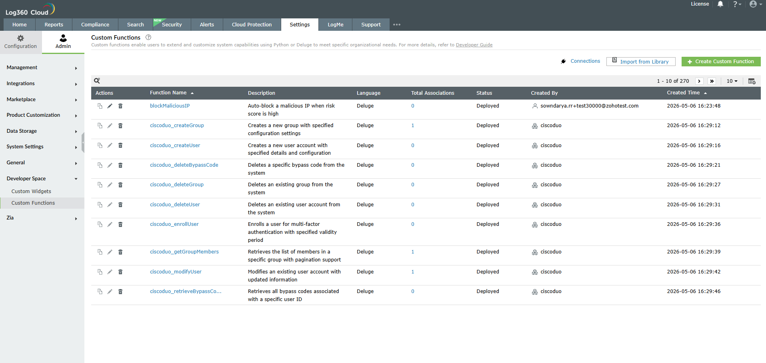This screenshot has height=363, width=766.
Task: Jump to the last page of results
Action: pyautogui.click(x=712, y=81)
